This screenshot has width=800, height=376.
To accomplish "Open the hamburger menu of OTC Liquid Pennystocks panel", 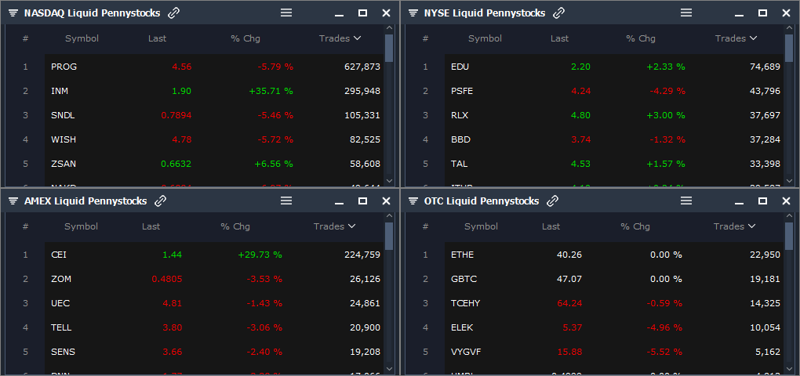I will [x=686, y=201].
